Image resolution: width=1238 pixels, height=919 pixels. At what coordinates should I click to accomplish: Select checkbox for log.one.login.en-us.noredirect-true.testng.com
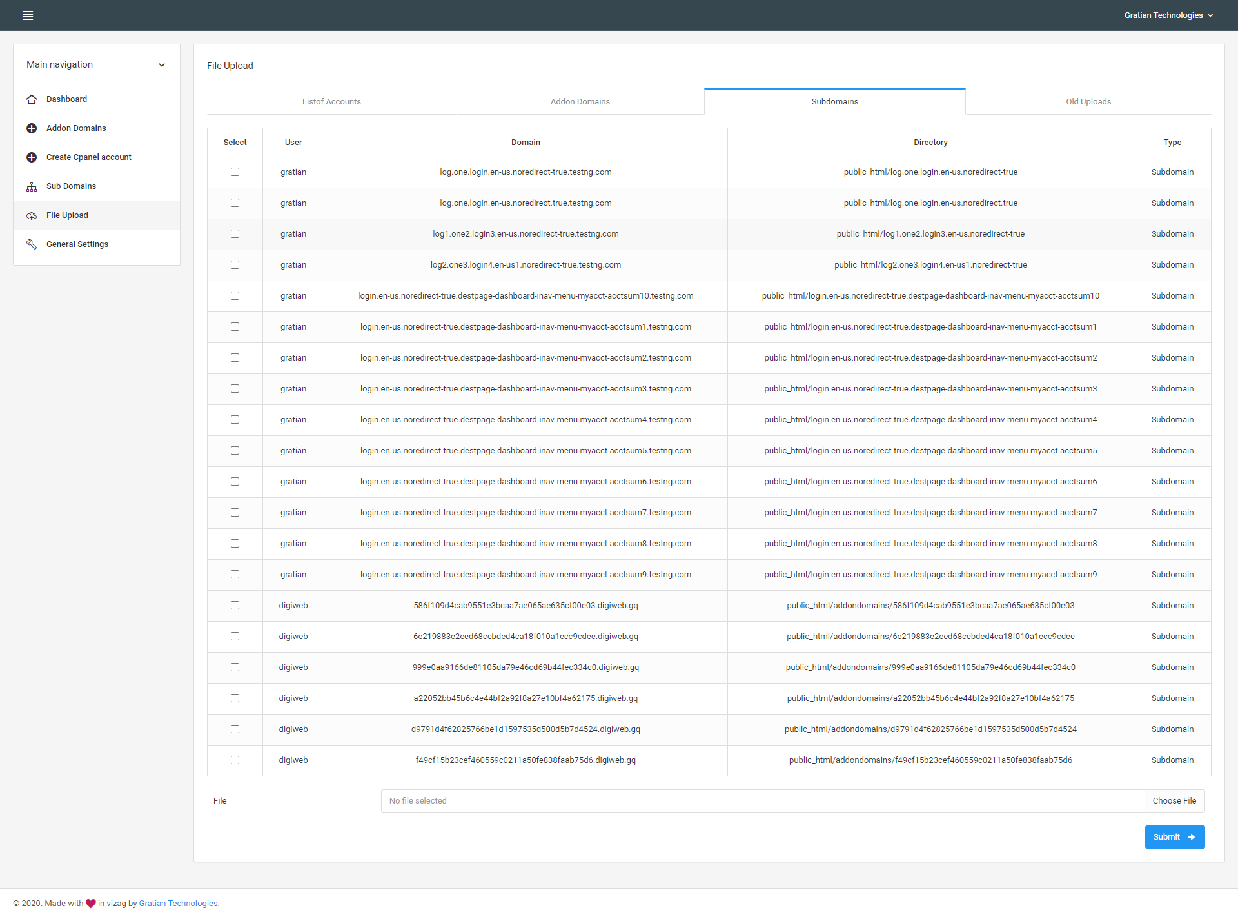pyautogui.click(x=235, y=172)
